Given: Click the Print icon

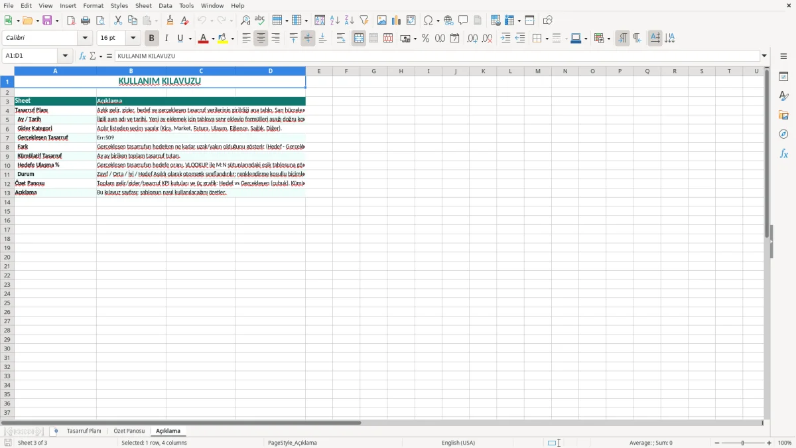Looking at the screenshot, I should click(x=86, y=21).
